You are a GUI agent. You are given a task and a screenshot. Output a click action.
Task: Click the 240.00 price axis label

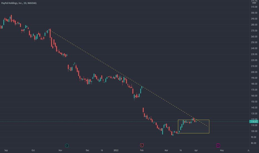tap(254, 48)
